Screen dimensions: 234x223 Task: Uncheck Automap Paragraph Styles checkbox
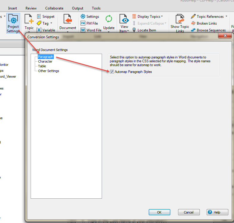pyautogui.click(x=112, y=72)
